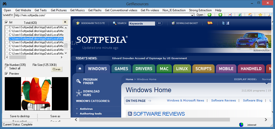
Task: Click the Favorites star toolbar icon
Action: [x=260, y=15]
